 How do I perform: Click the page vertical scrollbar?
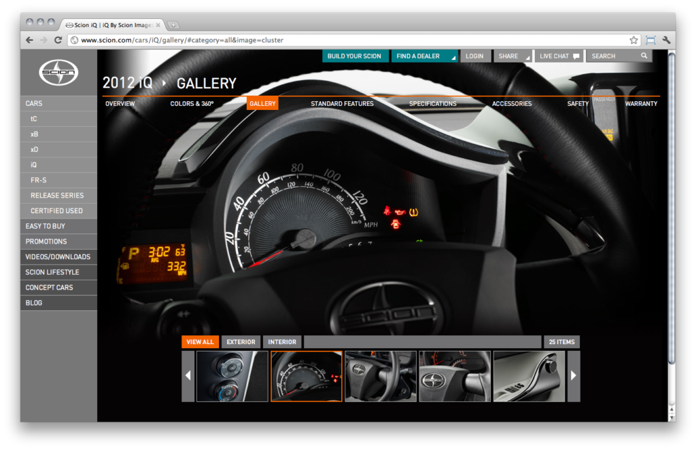click(672, 208)
